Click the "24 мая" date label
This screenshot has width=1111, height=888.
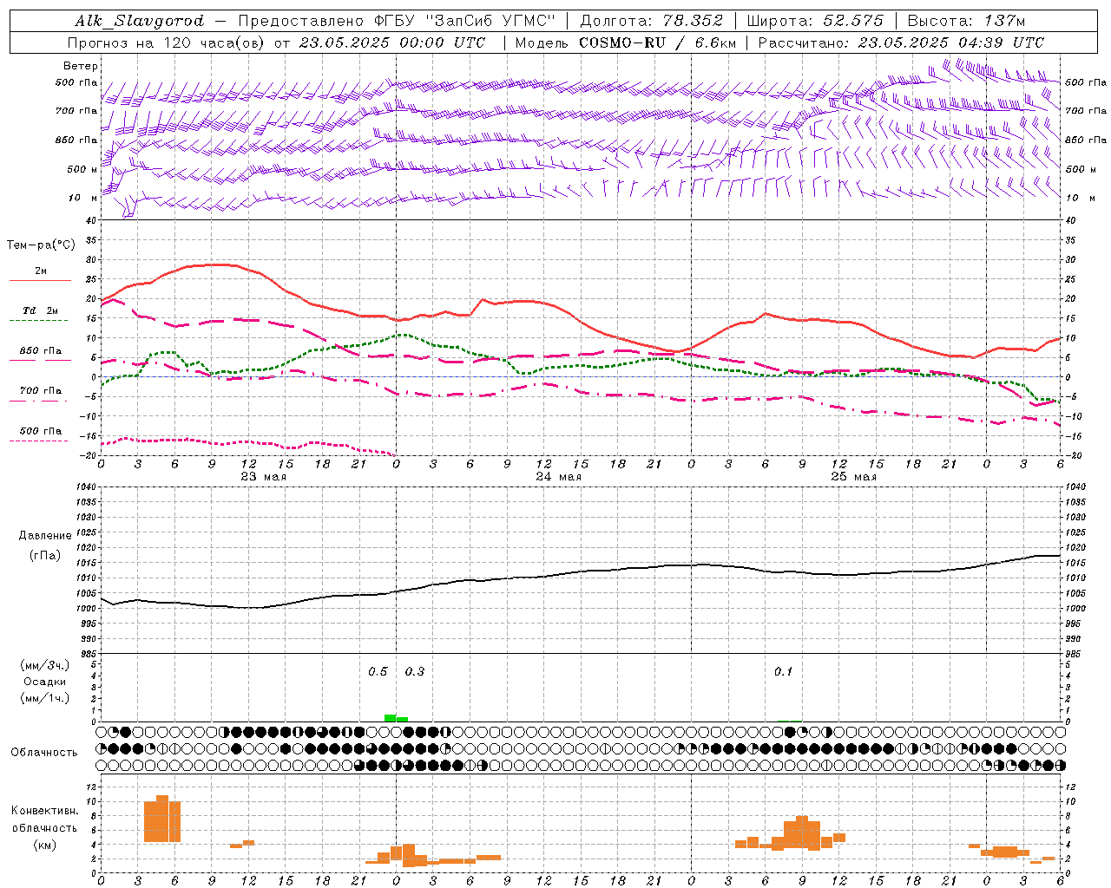click(x=558, y=476)
